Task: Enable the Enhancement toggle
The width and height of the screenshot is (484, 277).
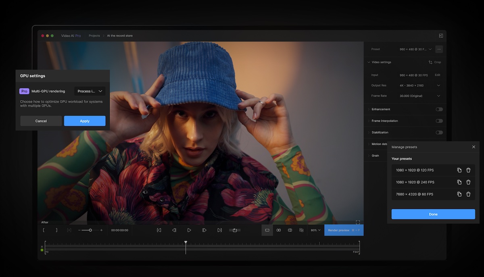Action: click(438, 109)
